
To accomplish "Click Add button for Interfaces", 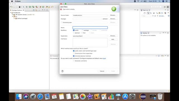I will 113,39.
